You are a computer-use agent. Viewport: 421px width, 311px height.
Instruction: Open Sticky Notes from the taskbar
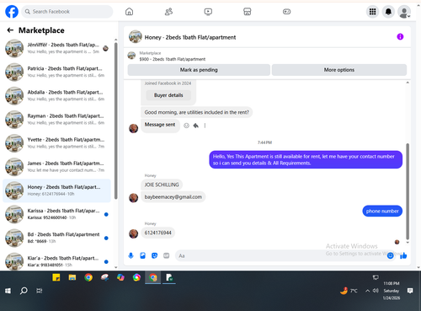(56, 277)
